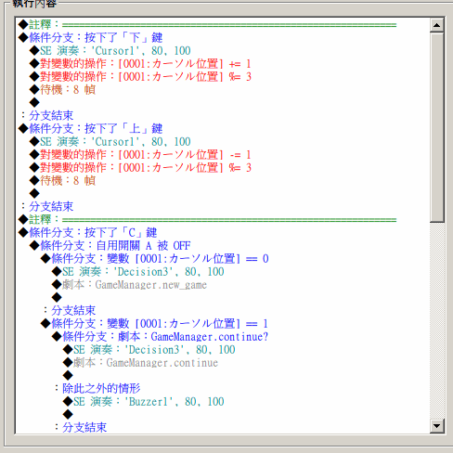Select SE 演奏 'Cursor1' under 「下」鍵 branch
Image resolution: width=453 pixels, height=453 pixels.
tap(110, 50)
